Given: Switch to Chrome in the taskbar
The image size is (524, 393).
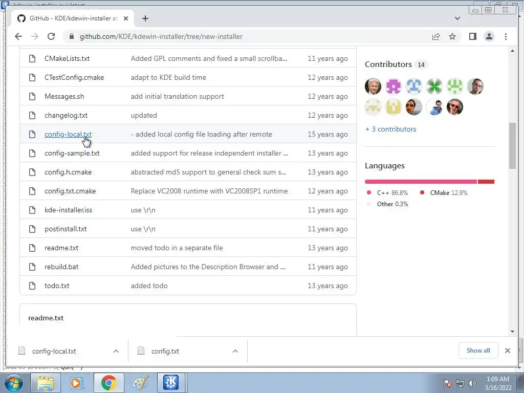Looking at the screenshot, I should [108, 383].
